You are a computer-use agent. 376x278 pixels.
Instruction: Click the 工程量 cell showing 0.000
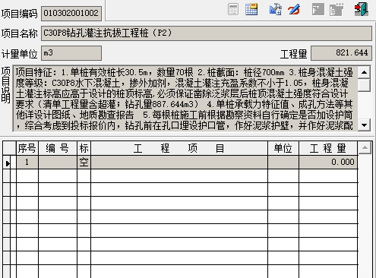328,163
